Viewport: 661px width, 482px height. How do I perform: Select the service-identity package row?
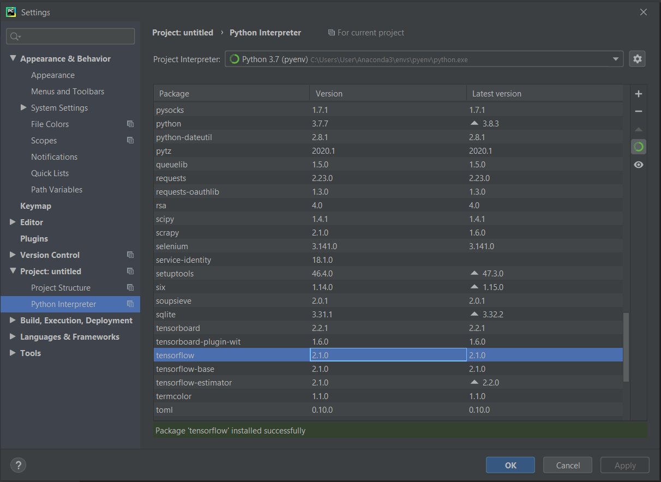(388, 260)
